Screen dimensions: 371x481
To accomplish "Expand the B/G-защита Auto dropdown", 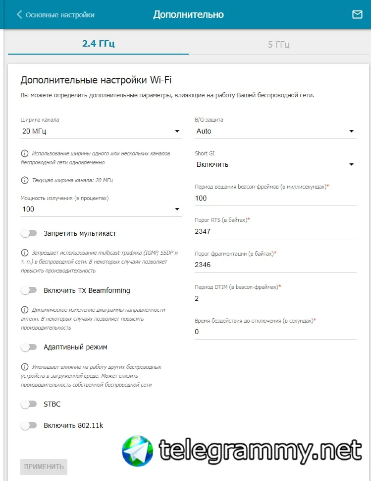I will click(x=275, y=131).
